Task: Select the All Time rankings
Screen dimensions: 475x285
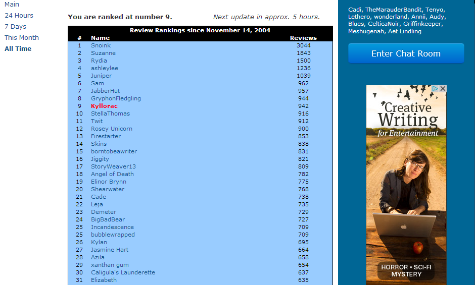Action: [18, 49]
